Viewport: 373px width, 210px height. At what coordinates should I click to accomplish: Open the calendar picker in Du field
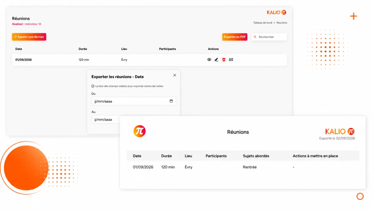(171, 101)
